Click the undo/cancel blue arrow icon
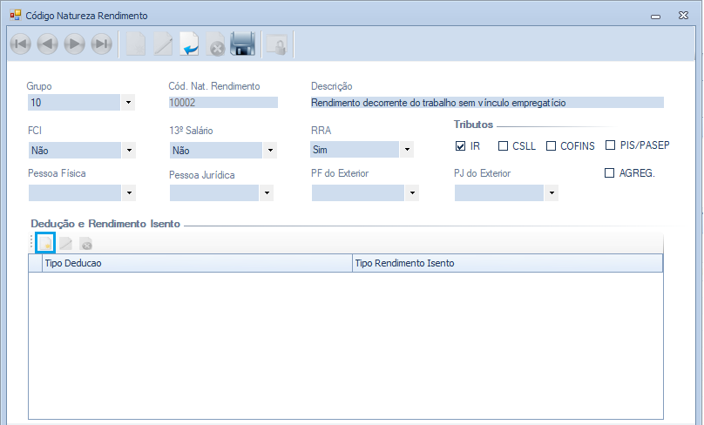Image resolution: width=704 pixels, height=425 pixels. tap(189, 44)
